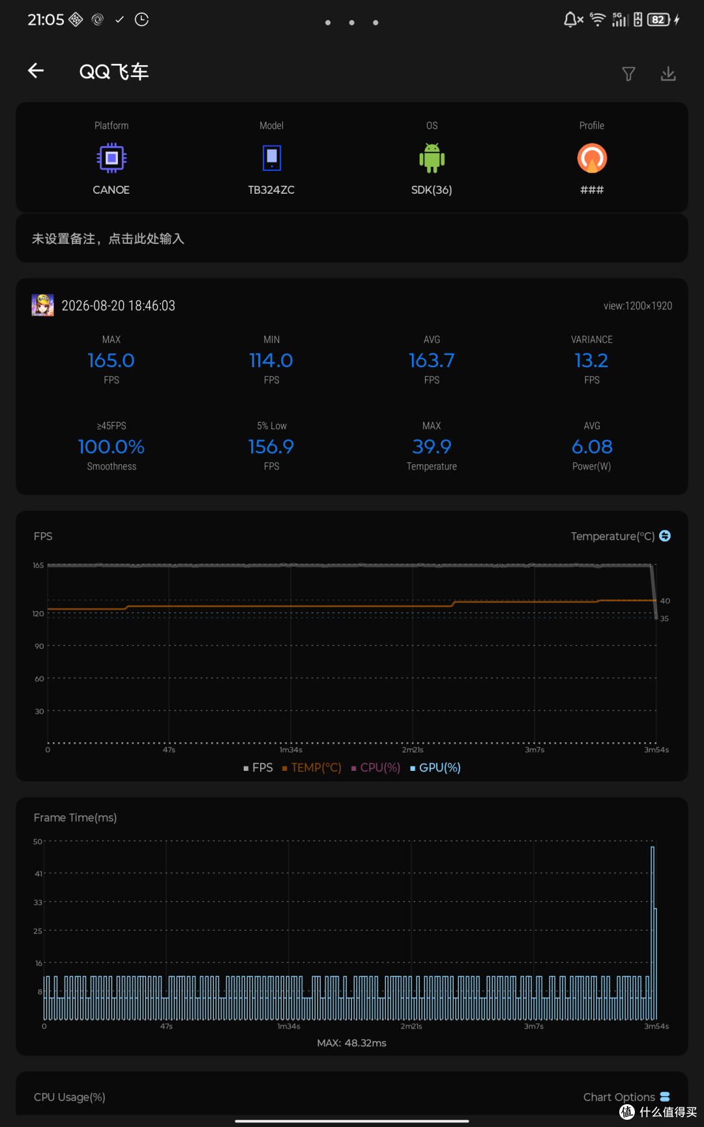The width and height of the screenshot is (704, 1127).
Task: Tap the tall frame time spike bar
Action: point(653,933)
